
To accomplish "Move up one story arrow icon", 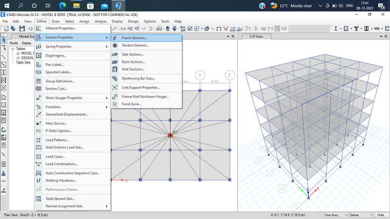I will (x=168, y=29).
